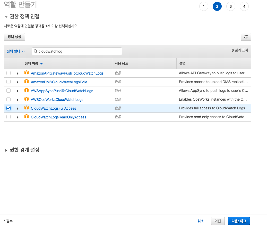Uncheck the CloudWatchLogsFullAccess checkbox
267x226 pixels.
pyautogui.click(x=8, y=108)
